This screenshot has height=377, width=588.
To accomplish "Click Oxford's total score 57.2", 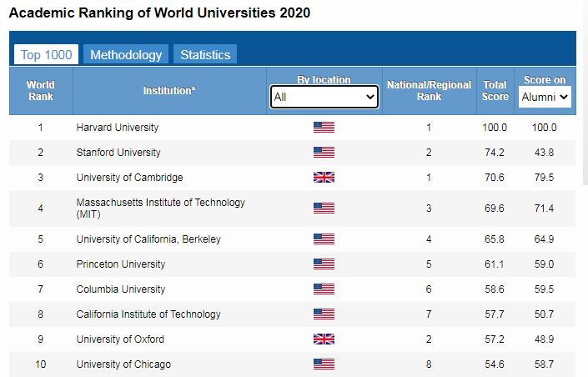I will coord(495,339).
